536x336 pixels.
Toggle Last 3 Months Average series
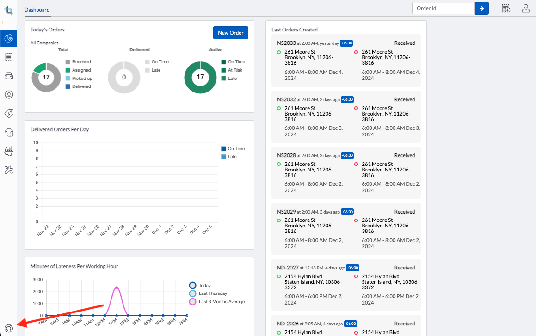(217, 301)
